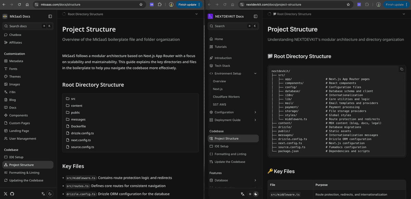Click NEXTDEVKIT Docs purple logo
The height and width of the screenshot is (199, 411).
(x=210, y=16)
